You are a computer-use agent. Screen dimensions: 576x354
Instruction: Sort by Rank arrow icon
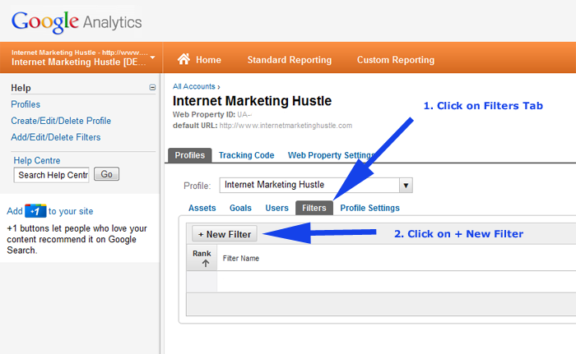point(206,264)
